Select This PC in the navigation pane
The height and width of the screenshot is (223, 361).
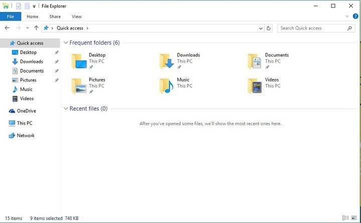tap(24, 123)
